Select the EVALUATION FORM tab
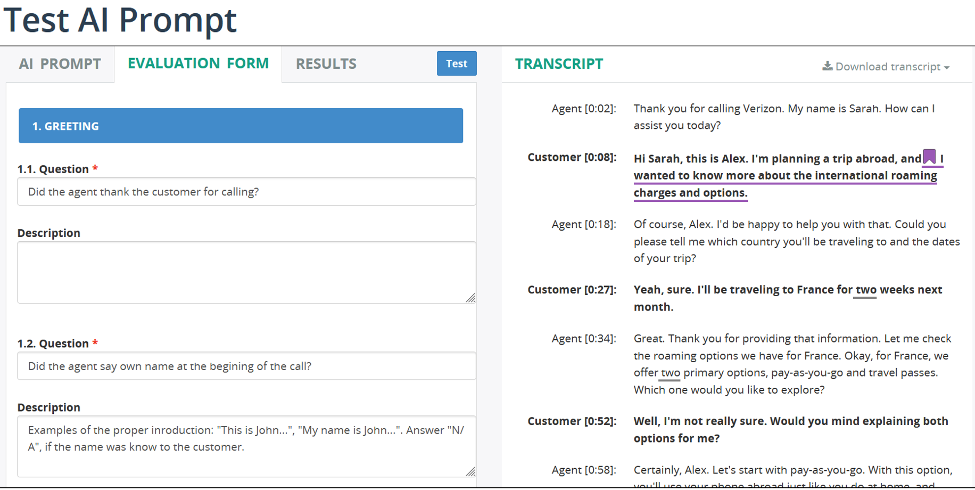Viewport: 975px width, 490px height. click(x=198, y=63)
